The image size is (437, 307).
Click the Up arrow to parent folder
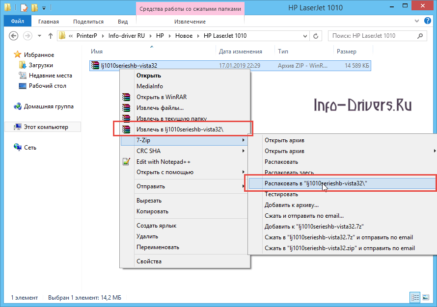coord(51,36)
